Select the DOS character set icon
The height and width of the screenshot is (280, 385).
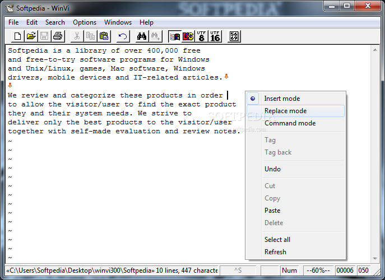(x=188, y=36)
